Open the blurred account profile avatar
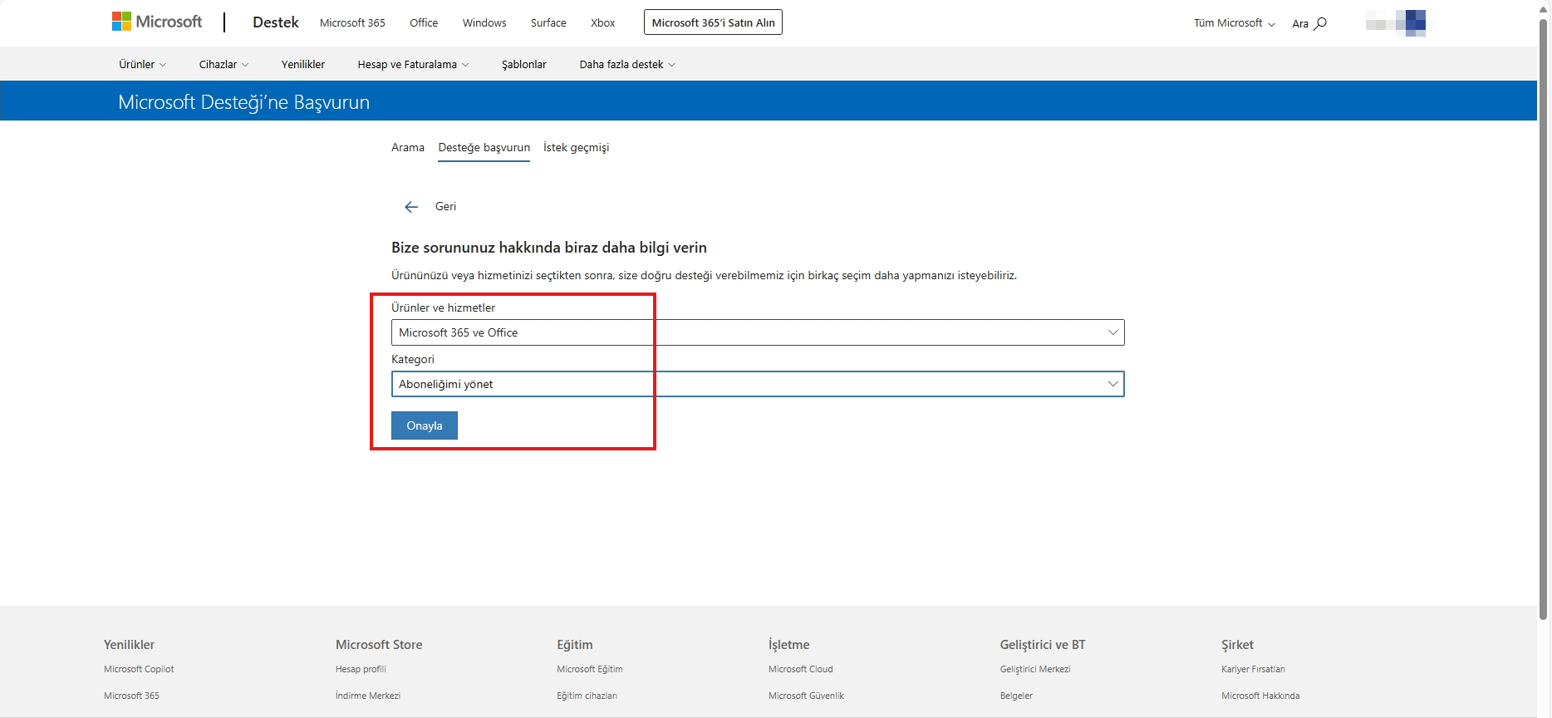The width and height of the screenshot is (1552, 718). (1396, 23)
